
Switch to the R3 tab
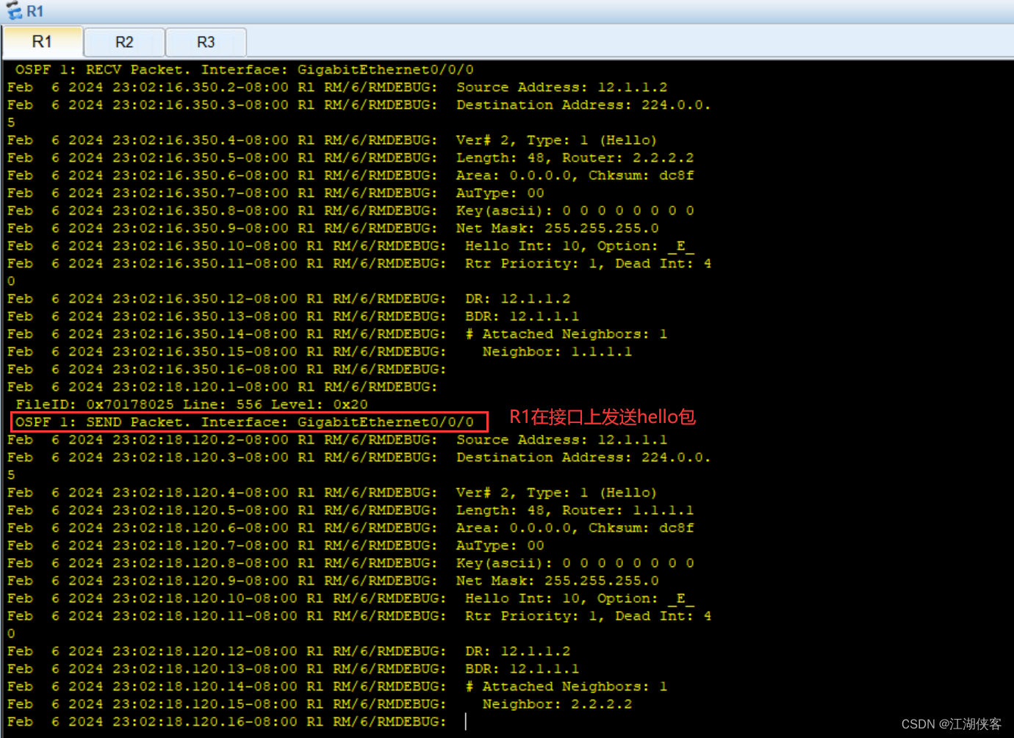[x=206, y=43]
